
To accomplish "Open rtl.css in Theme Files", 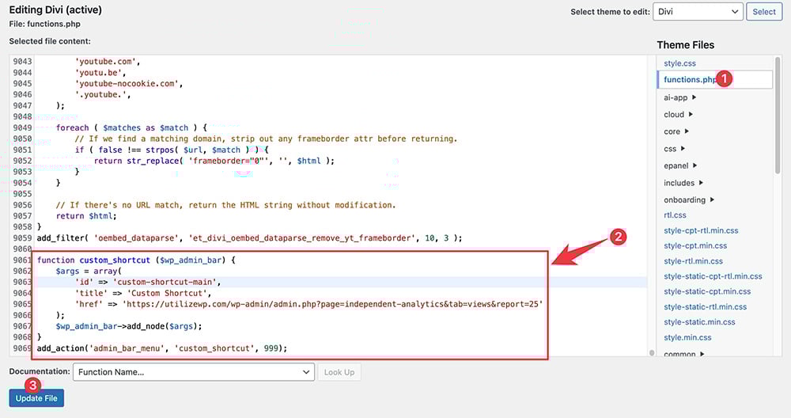I will pos(675,215).
